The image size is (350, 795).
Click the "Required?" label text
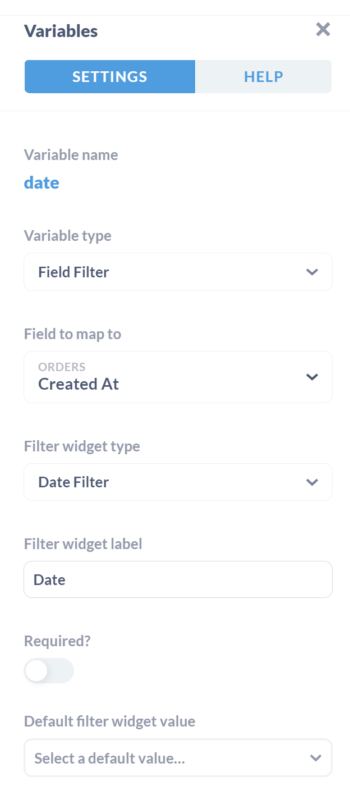click(x=57, y=641)
